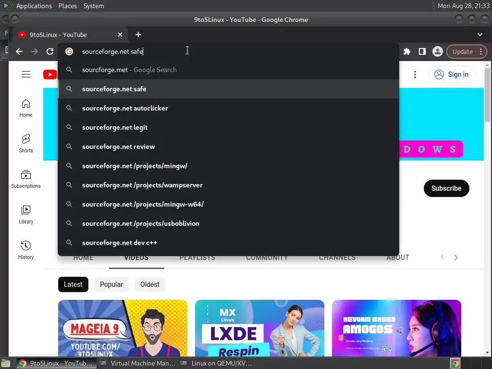Select the Latest filter chip

(73, 284)
